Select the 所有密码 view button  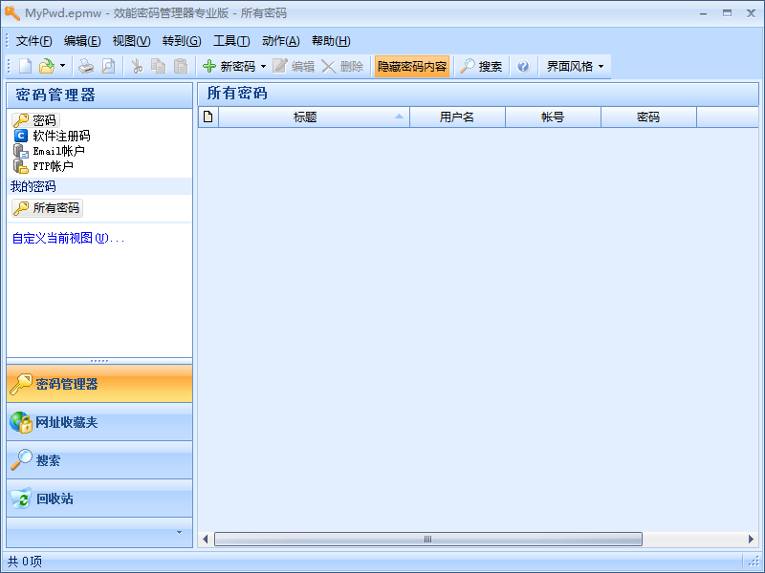coord(47,208)
